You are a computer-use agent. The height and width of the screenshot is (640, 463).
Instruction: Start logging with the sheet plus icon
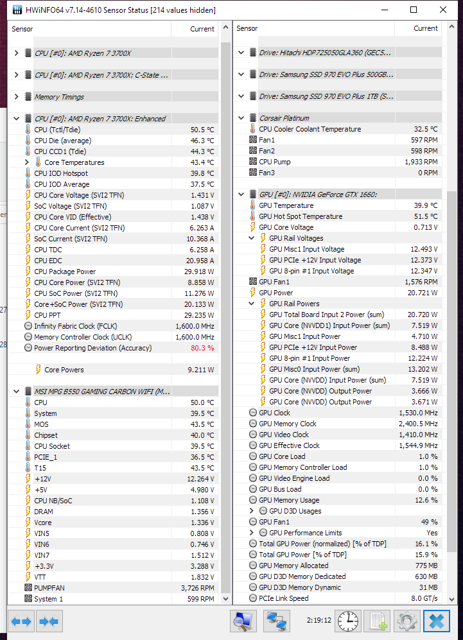[x=377, y=621]
